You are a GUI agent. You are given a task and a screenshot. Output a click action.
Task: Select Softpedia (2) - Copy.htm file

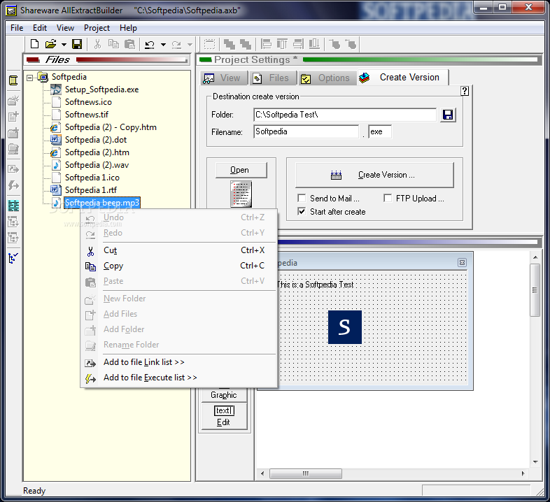(x=111, y=127)
